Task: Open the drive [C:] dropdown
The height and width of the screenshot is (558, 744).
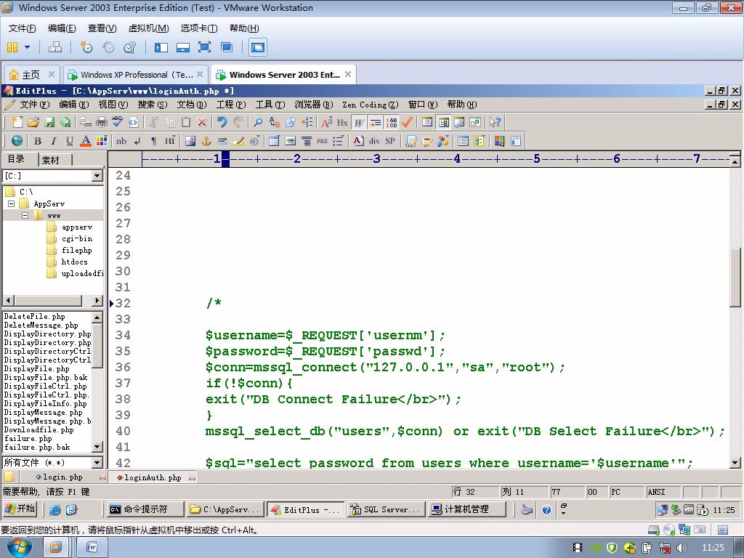Action: (x=97, y=176)
